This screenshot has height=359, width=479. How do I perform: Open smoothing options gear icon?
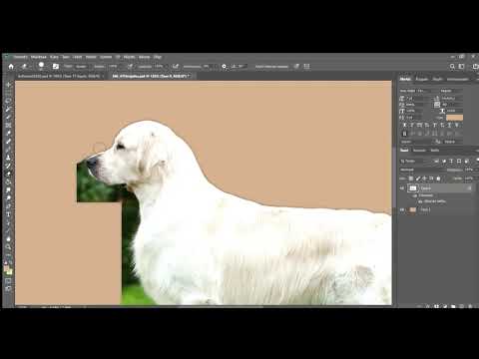(x=225, y=67)
